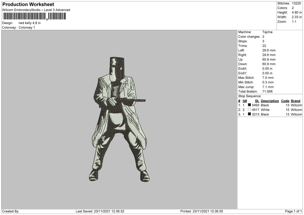This screenshot has width=304, height=215.
Task: Click the barcode under the worksheet title
Action: (34, 16)
